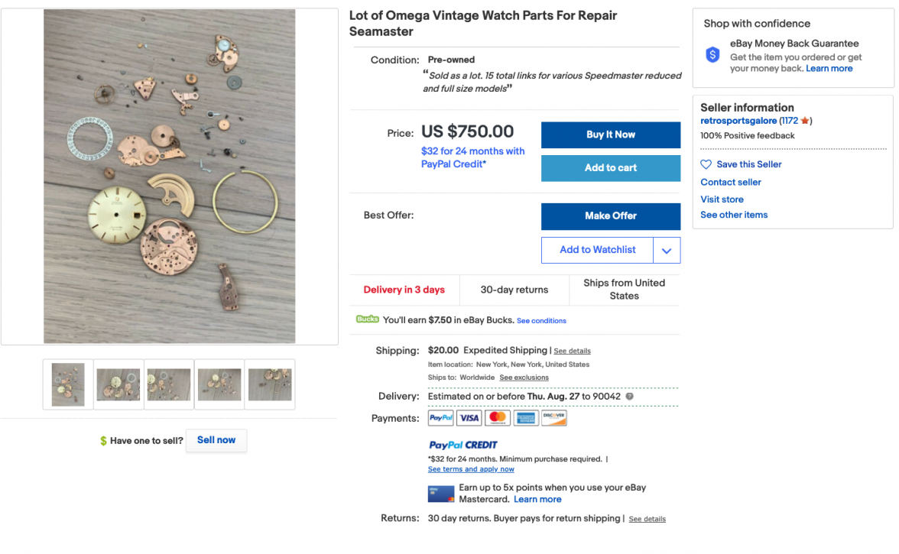Open the Contact seller link
This screenshot has width=899, height=554.
pos(731,182)
